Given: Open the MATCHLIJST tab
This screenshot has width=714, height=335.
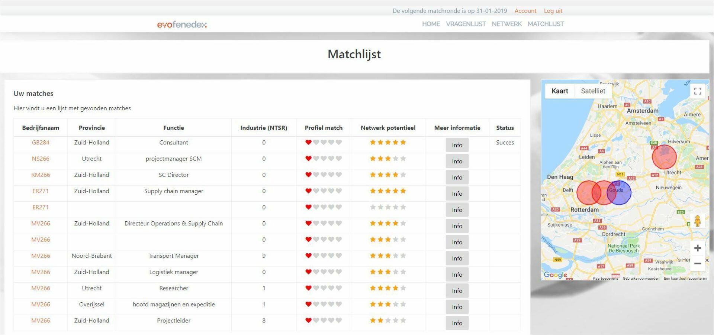Looking at the screenshot, I should point(546,24).
